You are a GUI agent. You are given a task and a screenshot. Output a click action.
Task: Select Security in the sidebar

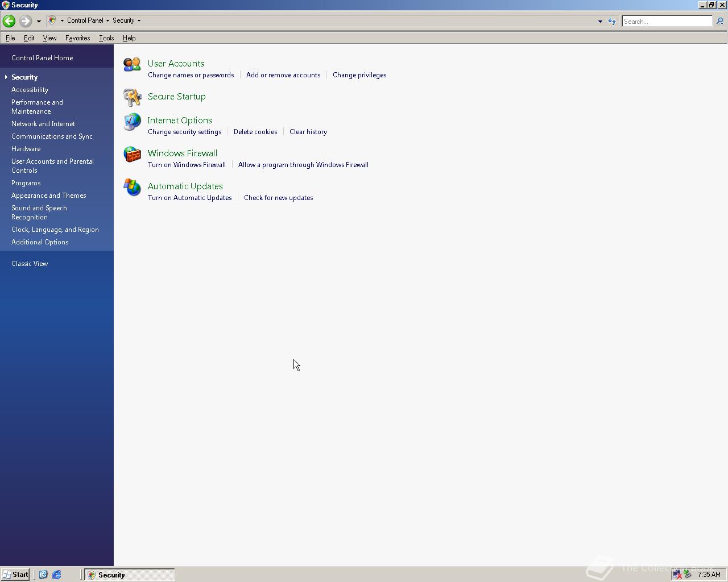(x=24, y=77)
